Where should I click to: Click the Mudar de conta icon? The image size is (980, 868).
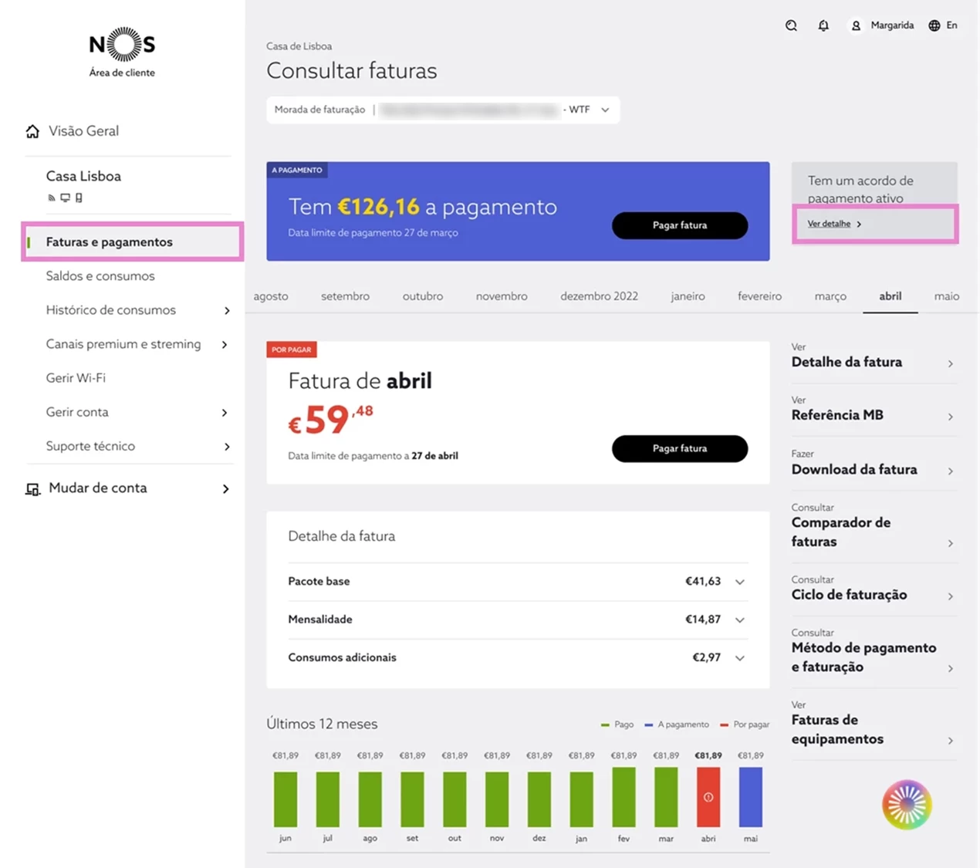(x=32, y=488)
